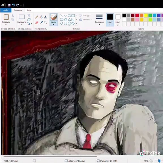
Task: Pick the yellow palette swatch
Action: tap(146, 15)
